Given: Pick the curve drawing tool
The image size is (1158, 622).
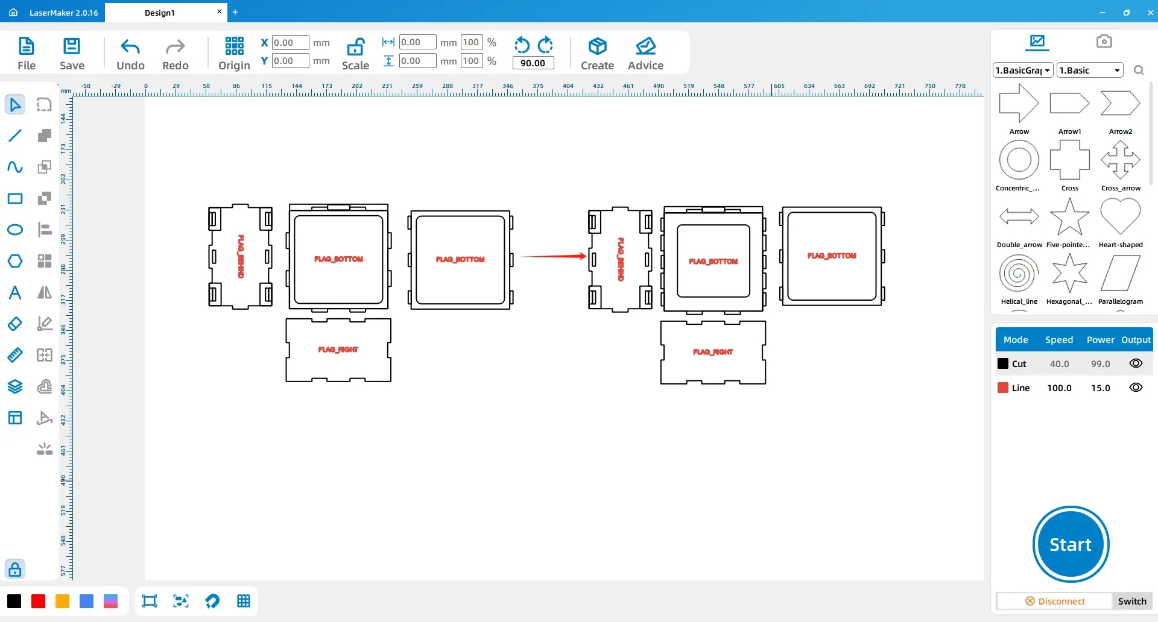Looking at the screenshot, I should point(15,167).
